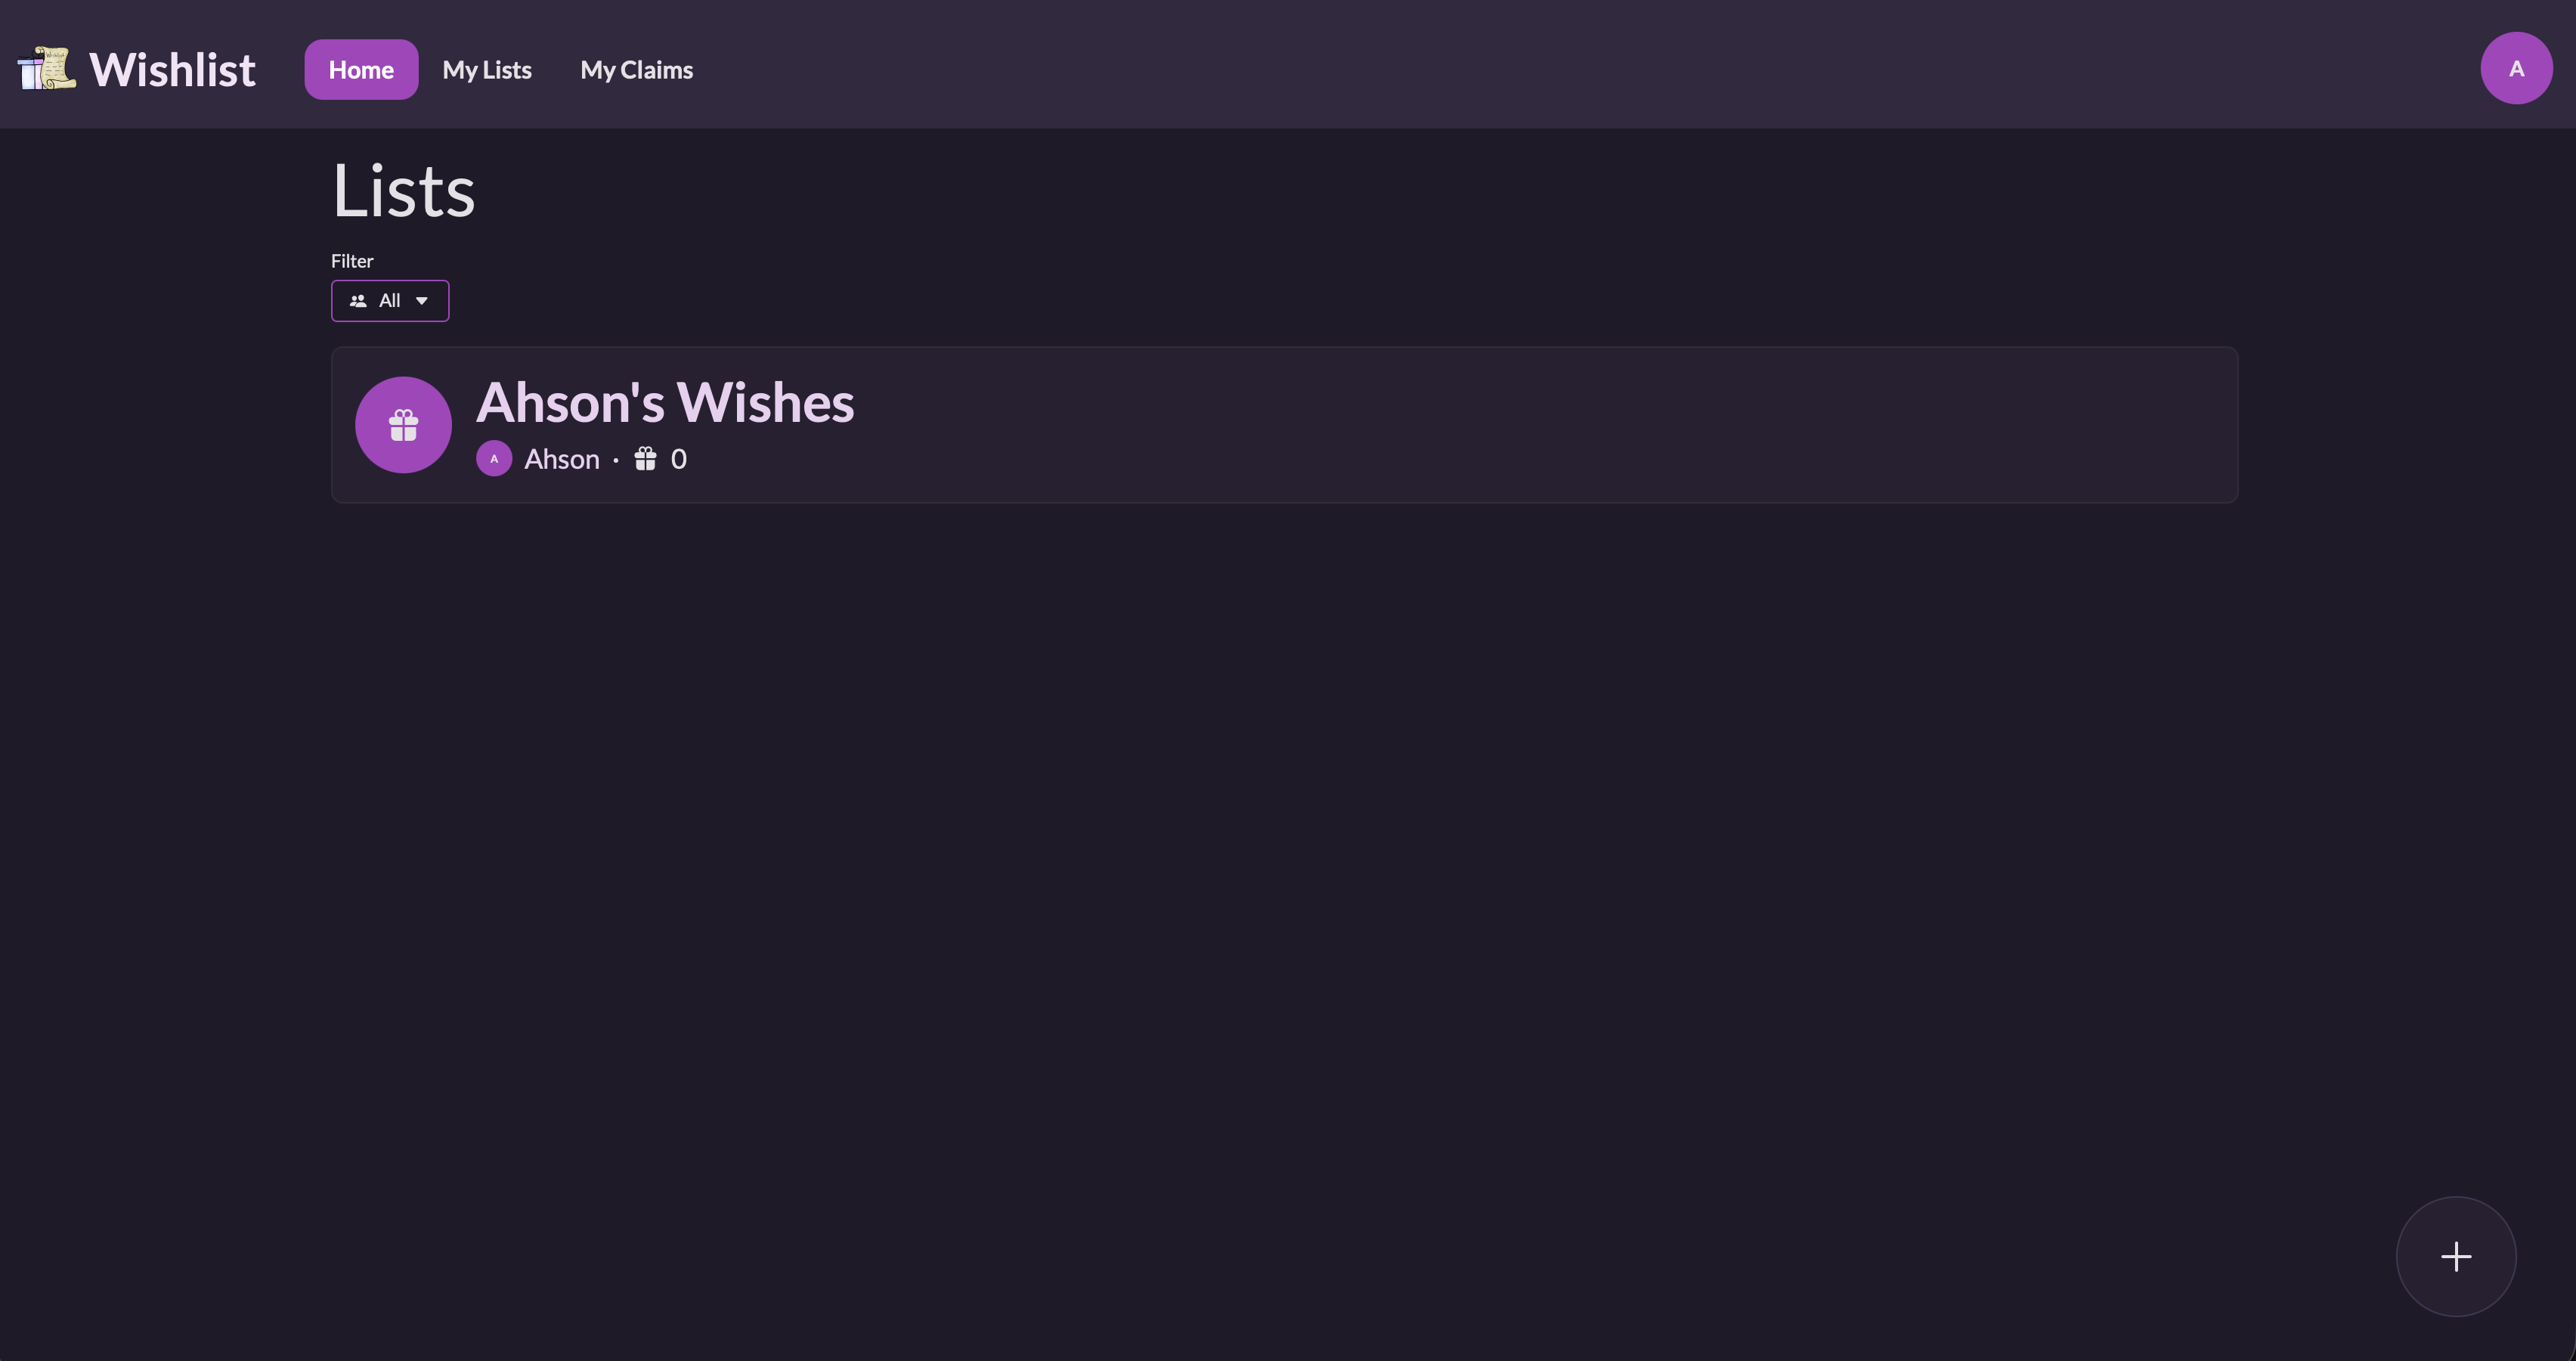Image resolution: width=2576 pixels, height=1361 pixels.
Task: Click the purple gift icon on Ahson's Wishes card
Action: coord(403,424)
